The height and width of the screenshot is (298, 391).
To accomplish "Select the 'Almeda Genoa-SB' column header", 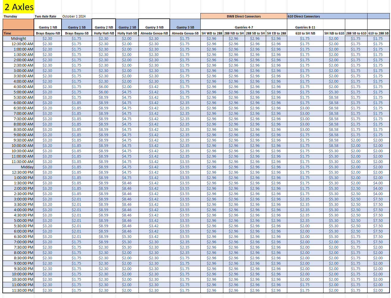I will click(185, 33).
